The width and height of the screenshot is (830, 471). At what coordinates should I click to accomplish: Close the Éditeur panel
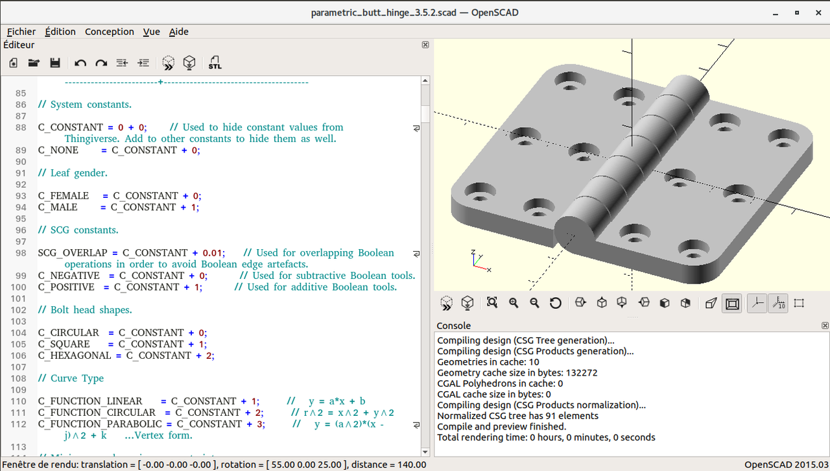[x=425, y=45]
